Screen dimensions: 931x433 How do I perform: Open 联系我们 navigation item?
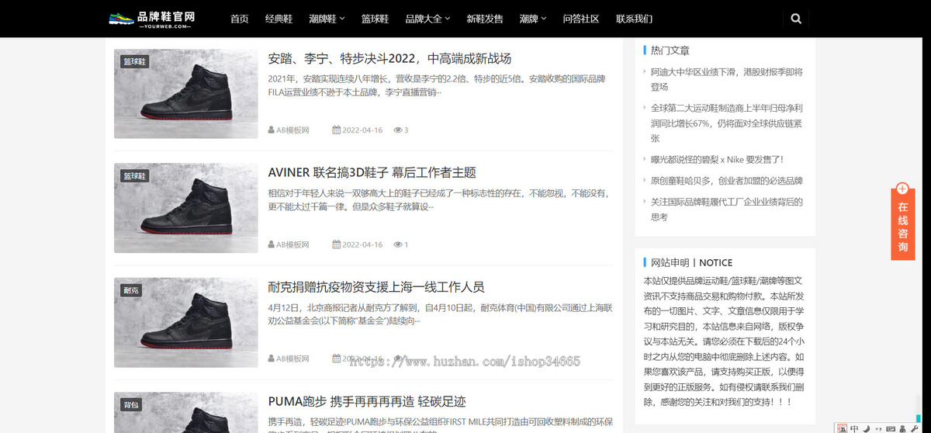(634, 19)
